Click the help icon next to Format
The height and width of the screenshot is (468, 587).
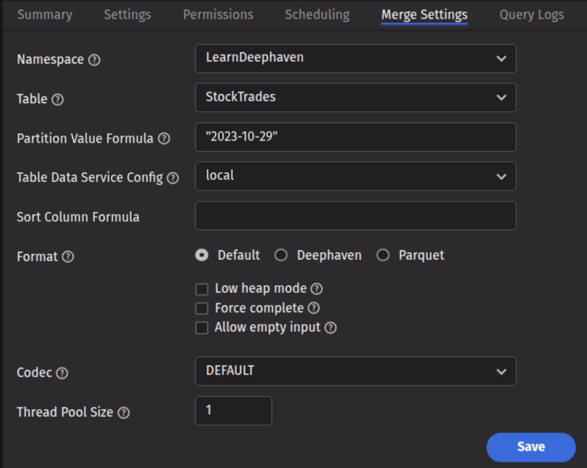click(x=68, y=257)
